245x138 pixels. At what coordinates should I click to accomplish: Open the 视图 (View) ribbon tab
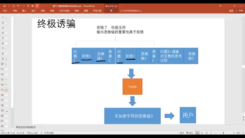pyautogui.click(x=86, y=11)
